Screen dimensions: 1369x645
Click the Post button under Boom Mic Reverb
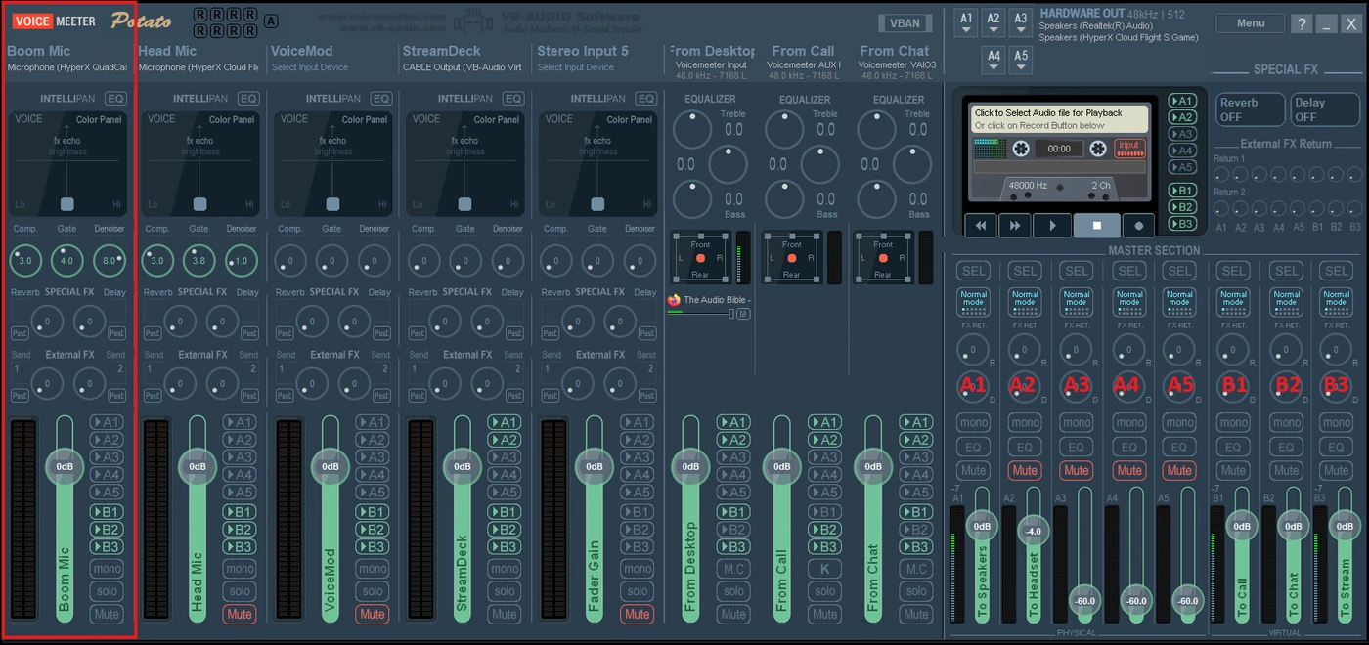(20, 334)
